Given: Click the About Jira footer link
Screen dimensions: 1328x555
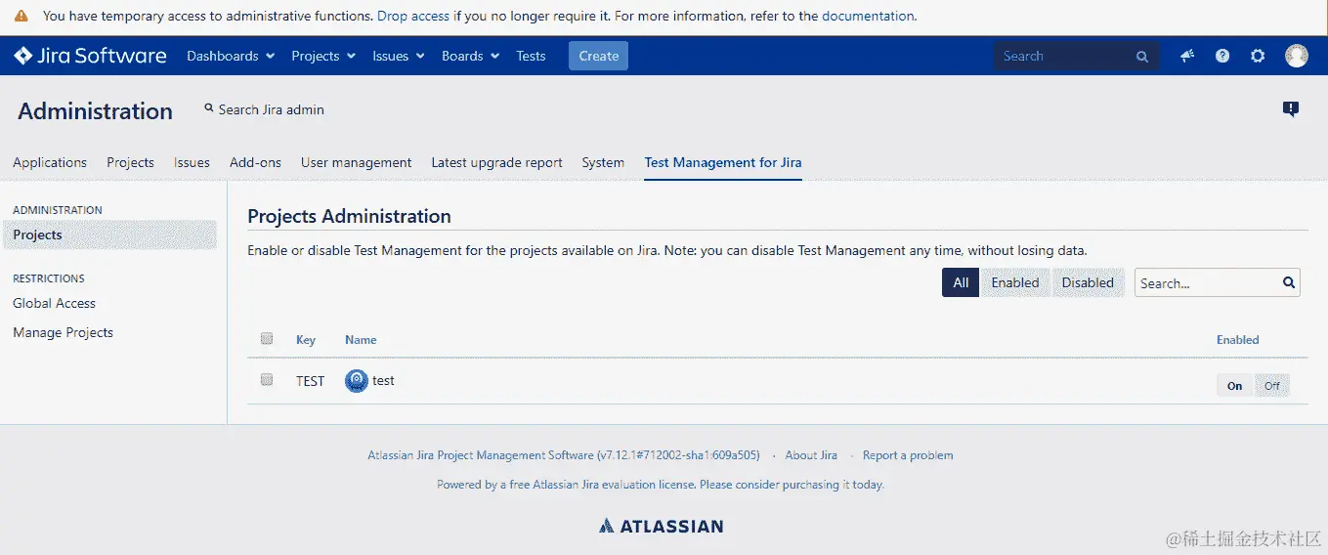Looking at the screenshot, I should tap(811, 455).
